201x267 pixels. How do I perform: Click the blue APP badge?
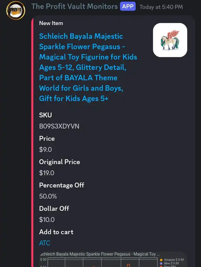pyautogui.click(x=128, y=7)
